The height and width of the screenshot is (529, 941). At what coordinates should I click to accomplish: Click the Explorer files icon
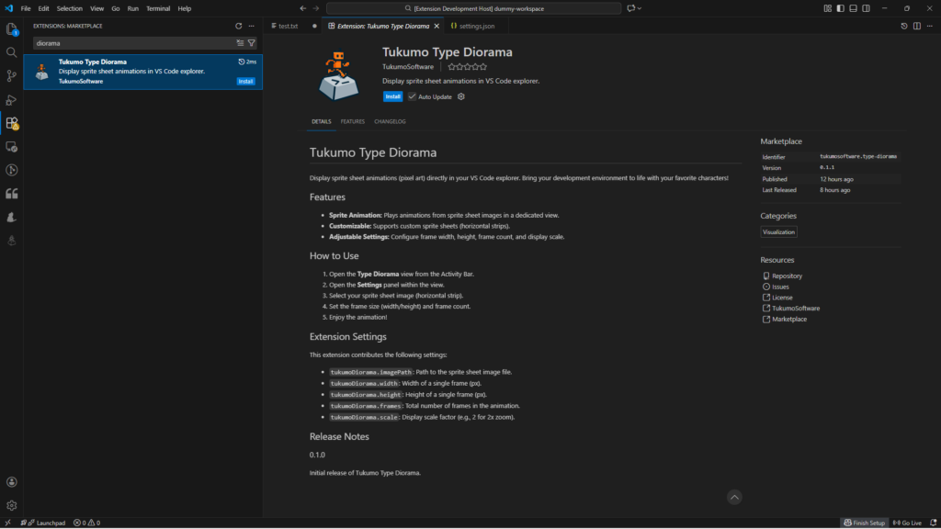(x=12, y=29)
